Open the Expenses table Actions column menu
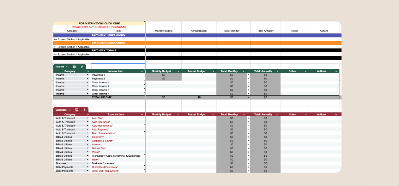 coord(336,114)
